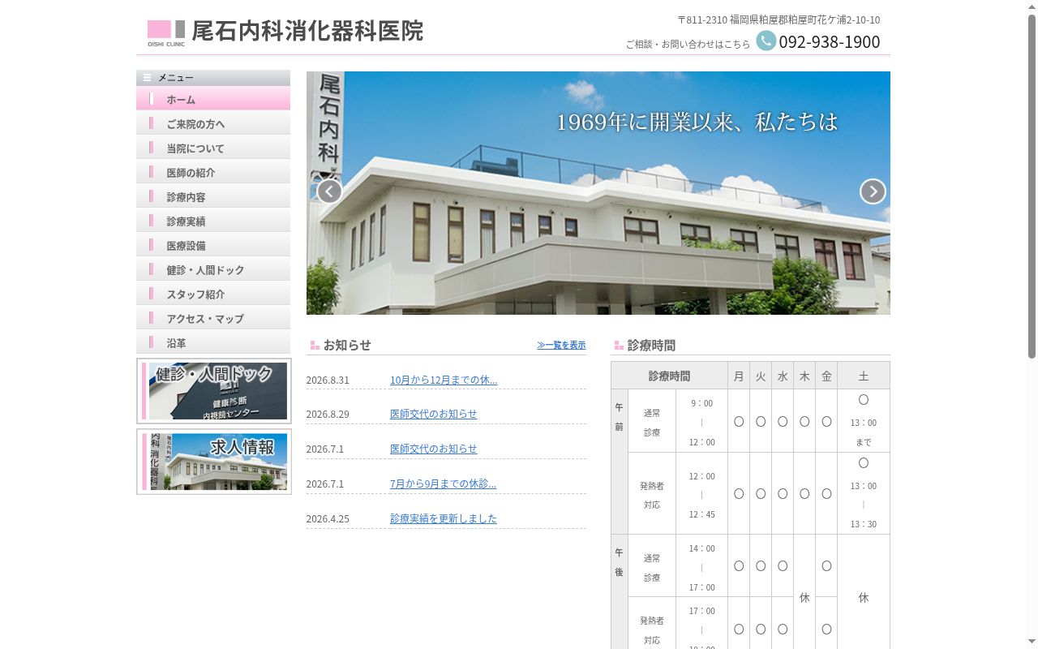Click the main clinic building slideshow image
Image resolution: width=1038 pixels, height=649 pixels.
(598, 193)
